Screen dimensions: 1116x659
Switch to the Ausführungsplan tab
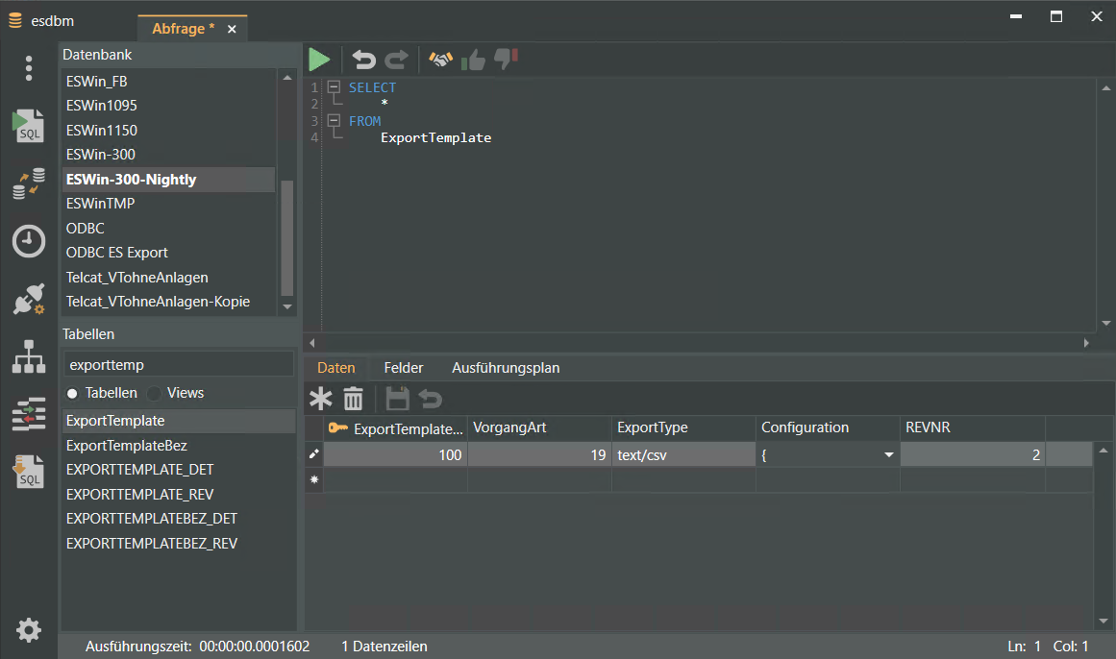click(x=506, y=368)
